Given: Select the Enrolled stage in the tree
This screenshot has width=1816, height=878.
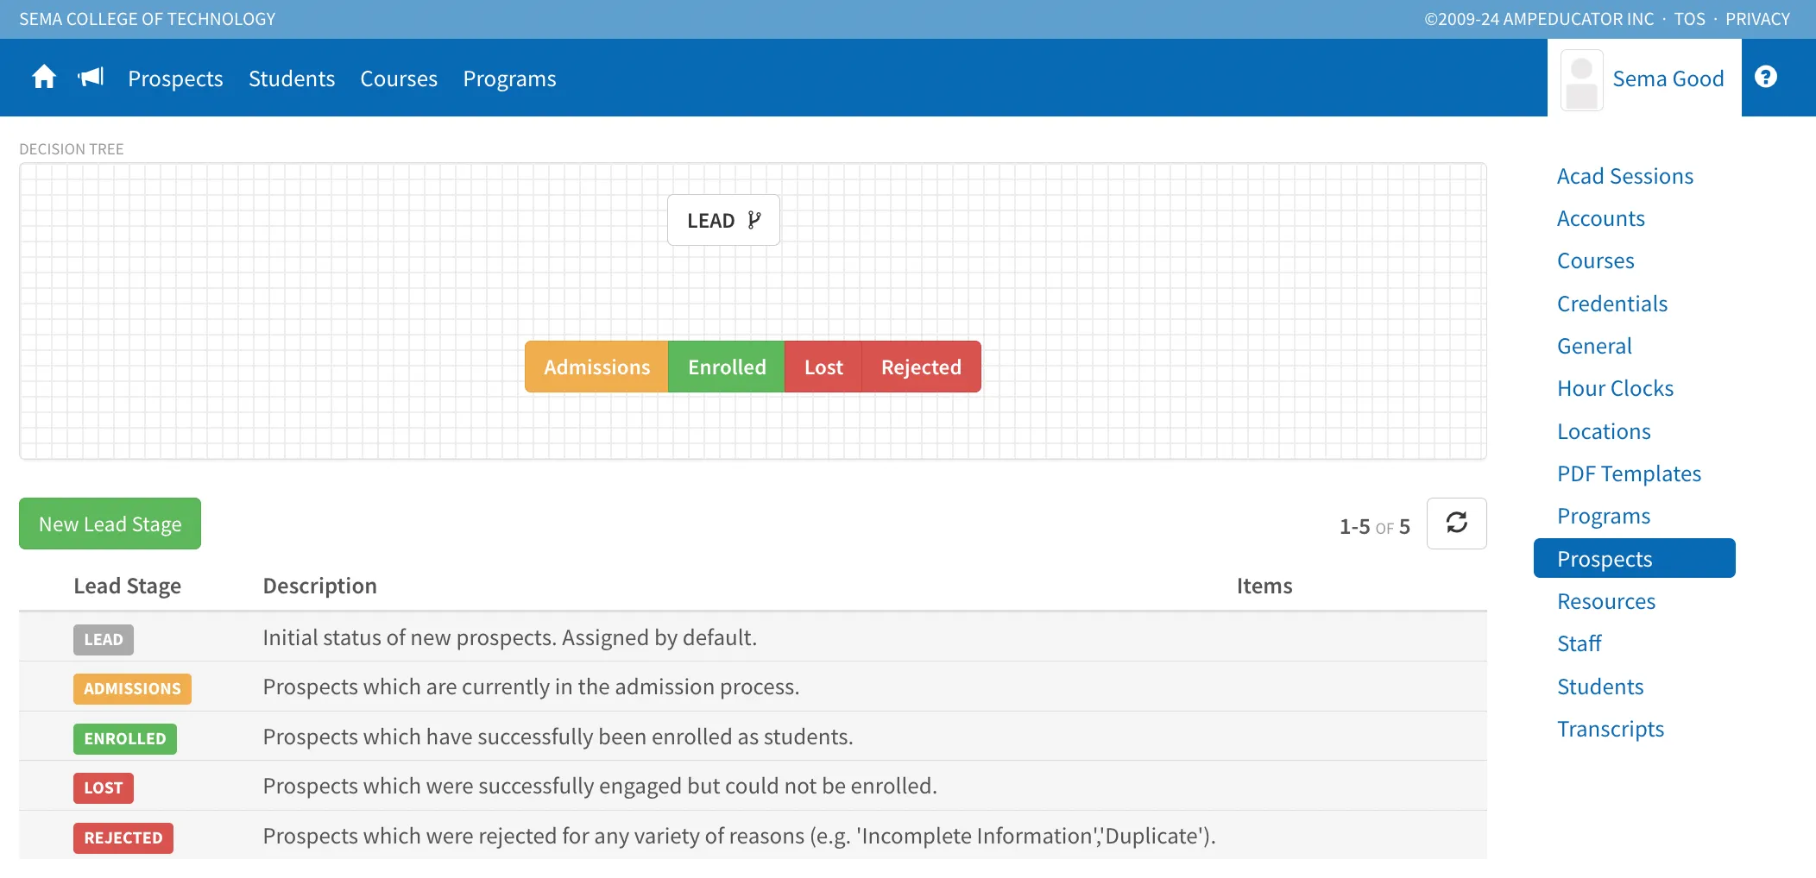Looking at the screenshot, I should point(727,367).
